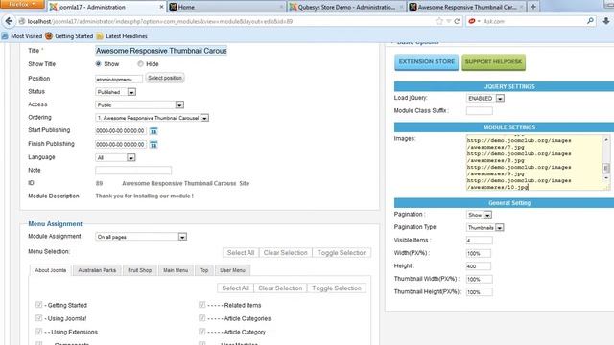Screen dimensions: 614x345
Task: Toggle the Using Extensions checkbox
Action: [38, 332]
